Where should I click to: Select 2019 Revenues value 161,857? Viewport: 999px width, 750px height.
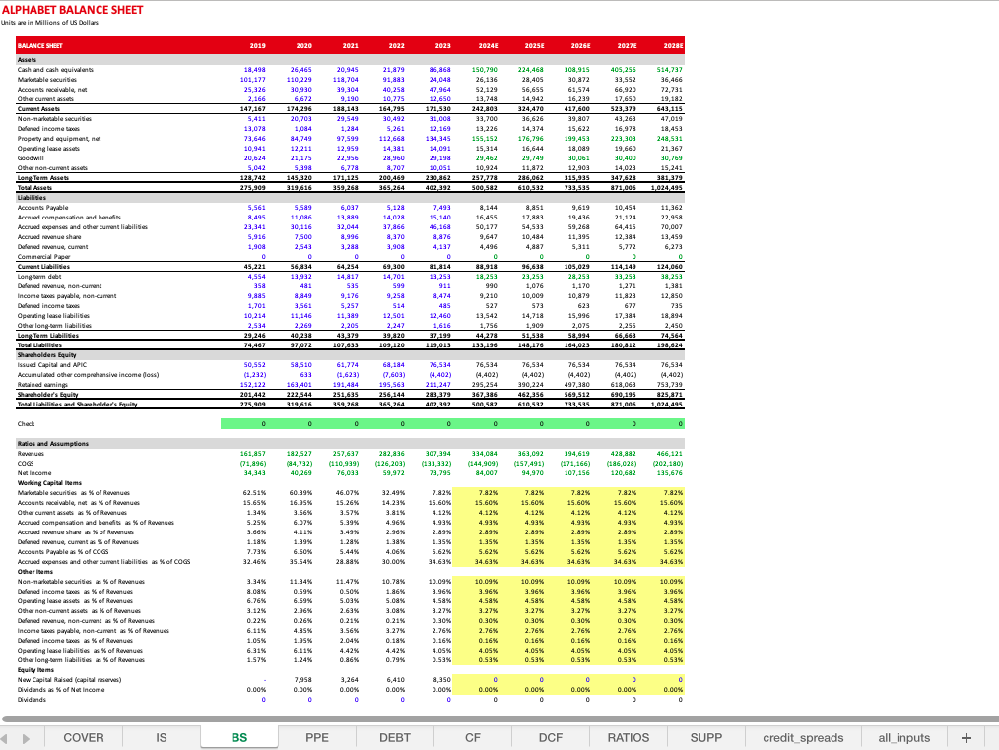(x=253, y=454)
